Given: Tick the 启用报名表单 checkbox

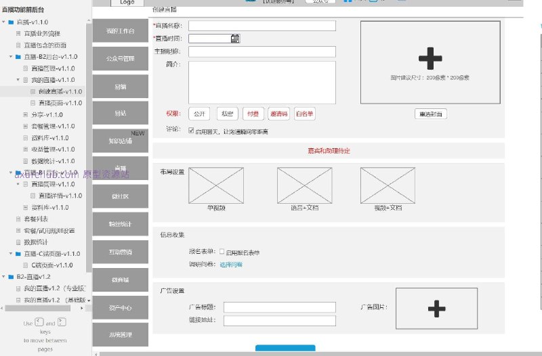Looking at the screenshot, I should pyautogui.click(x=222, y=251).
